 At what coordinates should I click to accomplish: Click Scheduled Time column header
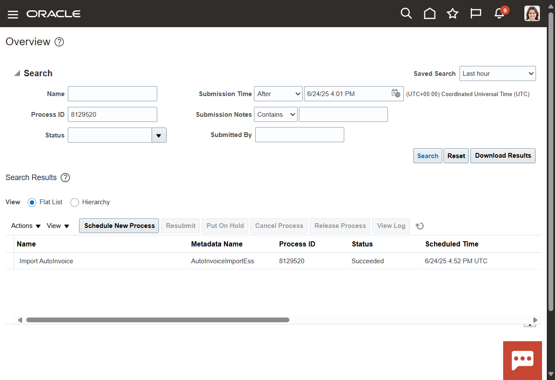coord(452,244)
